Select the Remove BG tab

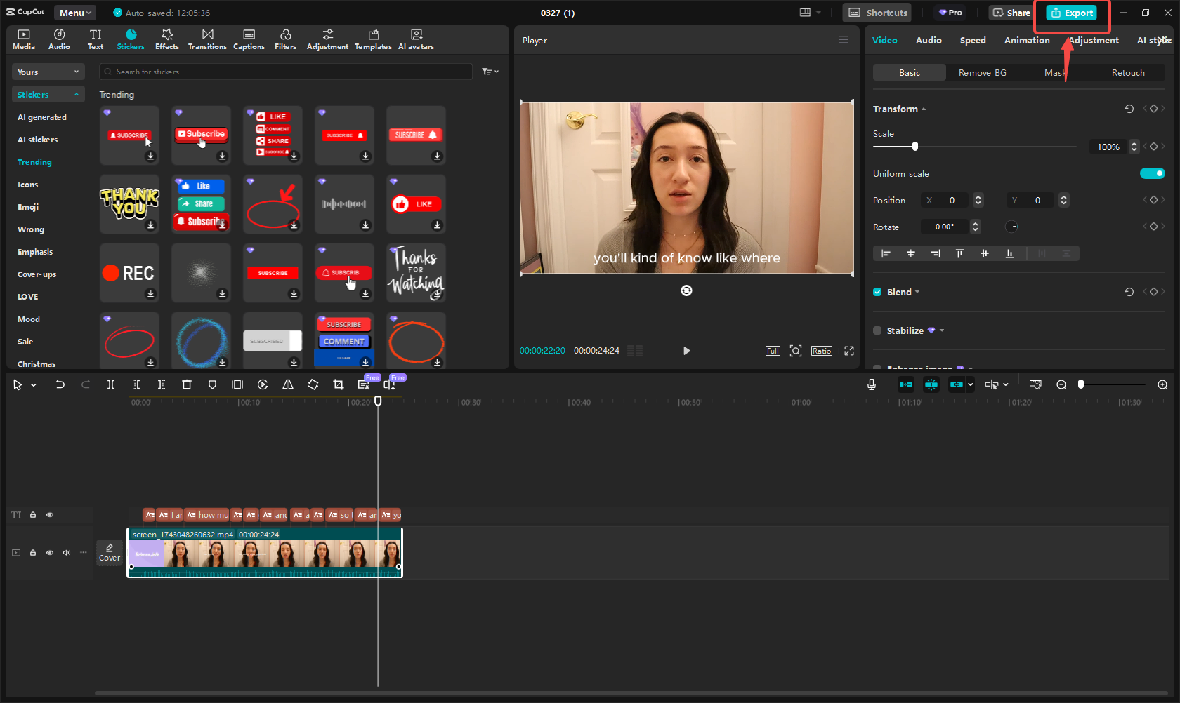[981, 72]
